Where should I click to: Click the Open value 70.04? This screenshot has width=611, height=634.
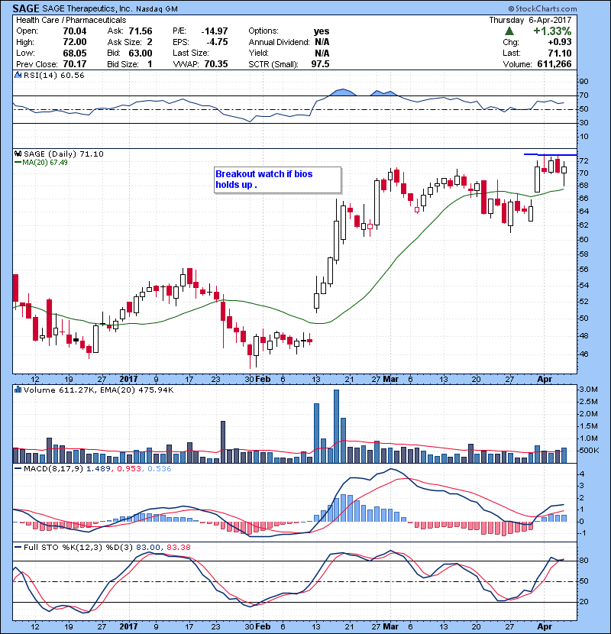click(x=75, y=31)
